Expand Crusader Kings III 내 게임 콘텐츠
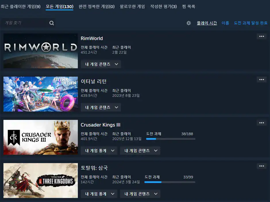 point(140,150)
